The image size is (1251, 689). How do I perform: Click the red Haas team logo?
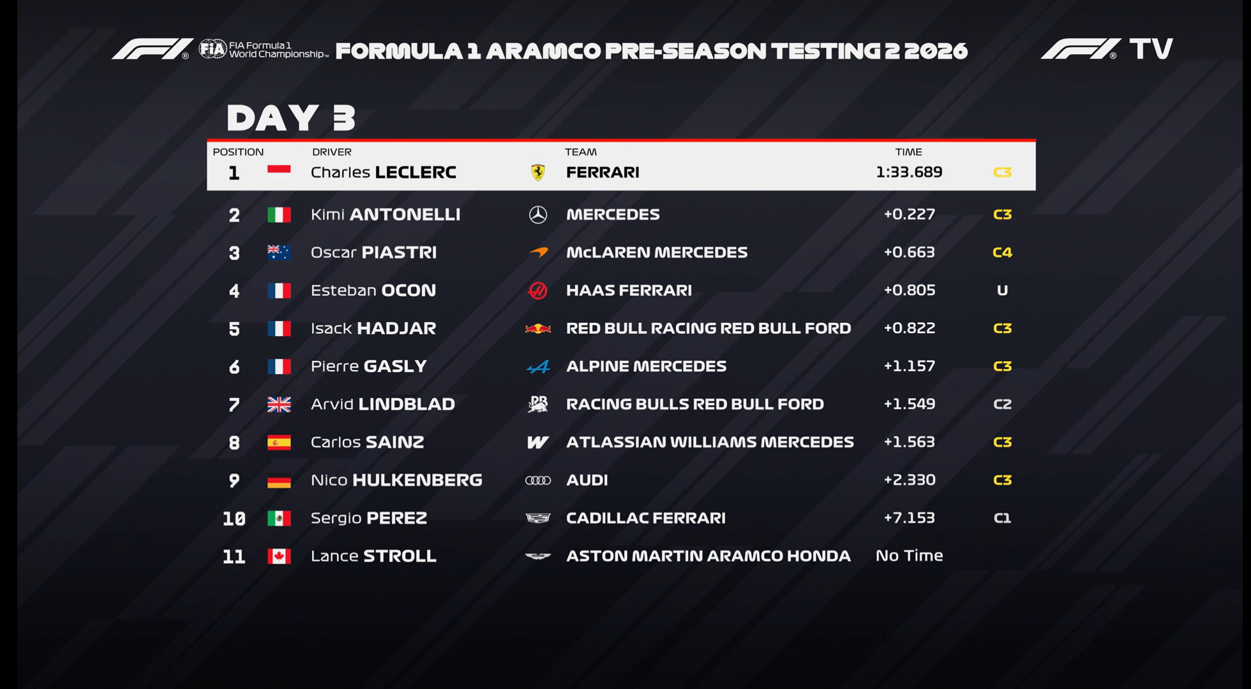[x=538, y=291]
